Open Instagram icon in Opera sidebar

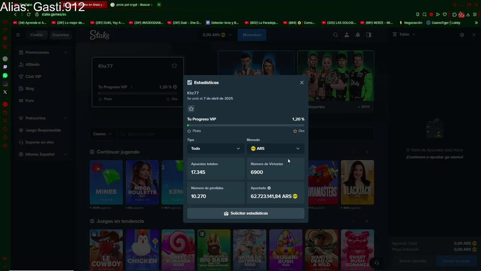coord(5,84)
